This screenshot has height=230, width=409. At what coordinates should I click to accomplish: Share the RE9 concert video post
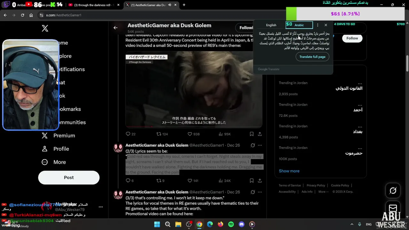(x=260, y=134)
